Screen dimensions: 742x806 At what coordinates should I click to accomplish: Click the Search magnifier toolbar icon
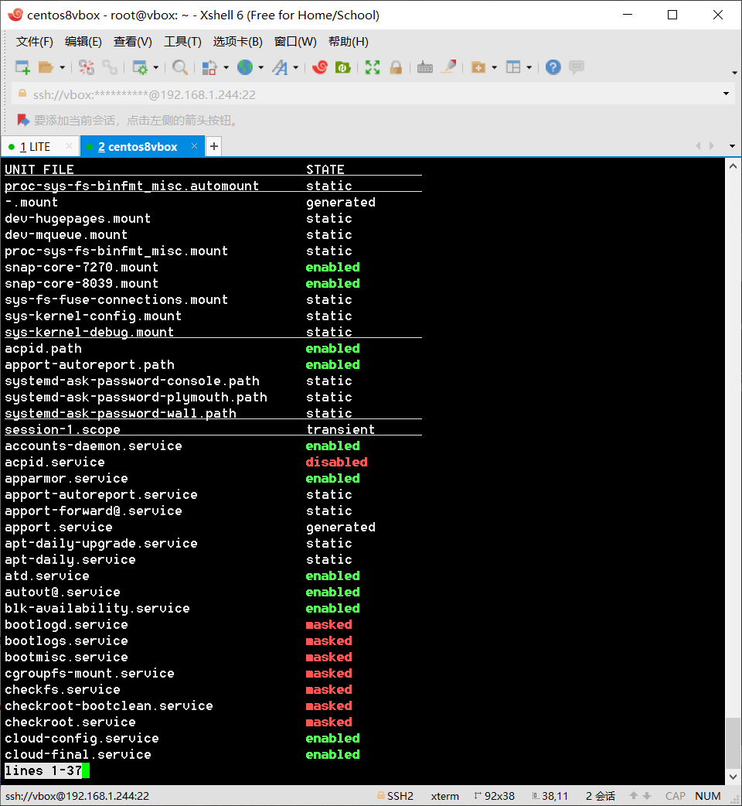(180, 68)
